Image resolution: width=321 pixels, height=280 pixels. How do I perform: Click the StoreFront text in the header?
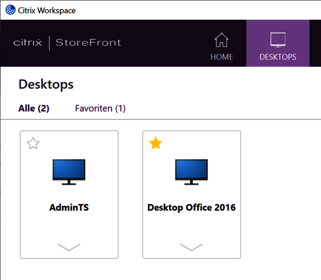click(x=88, y=42)
